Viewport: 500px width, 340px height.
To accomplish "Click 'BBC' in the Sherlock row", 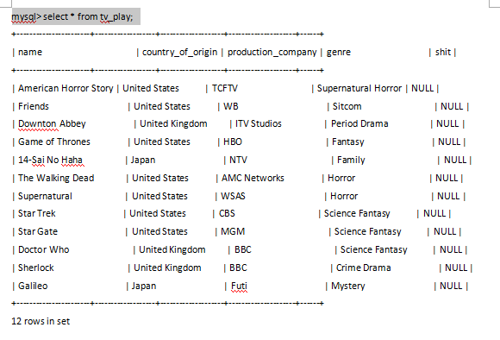I will 238,268.
